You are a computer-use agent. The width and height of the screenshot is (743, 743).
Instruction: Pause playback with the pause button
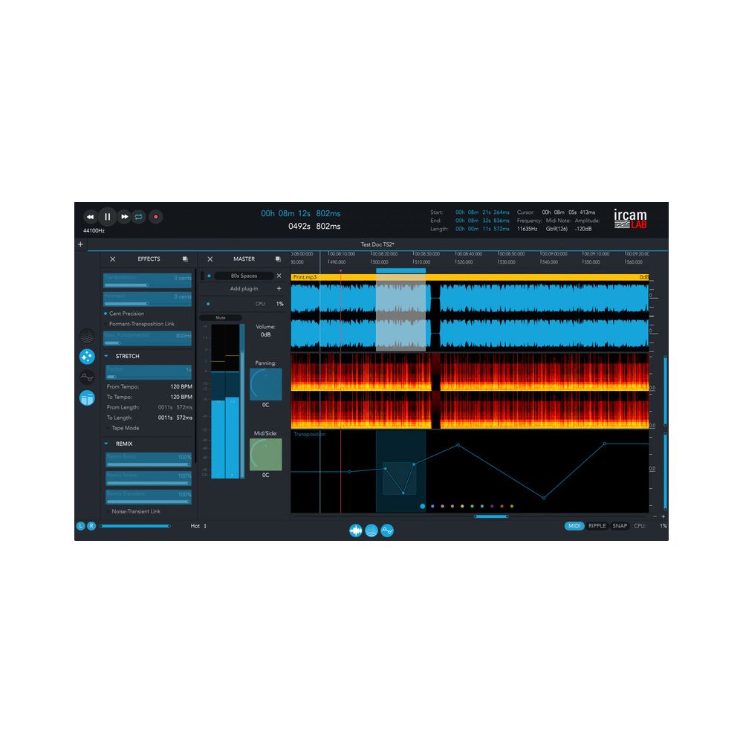(x=108, y=217)
